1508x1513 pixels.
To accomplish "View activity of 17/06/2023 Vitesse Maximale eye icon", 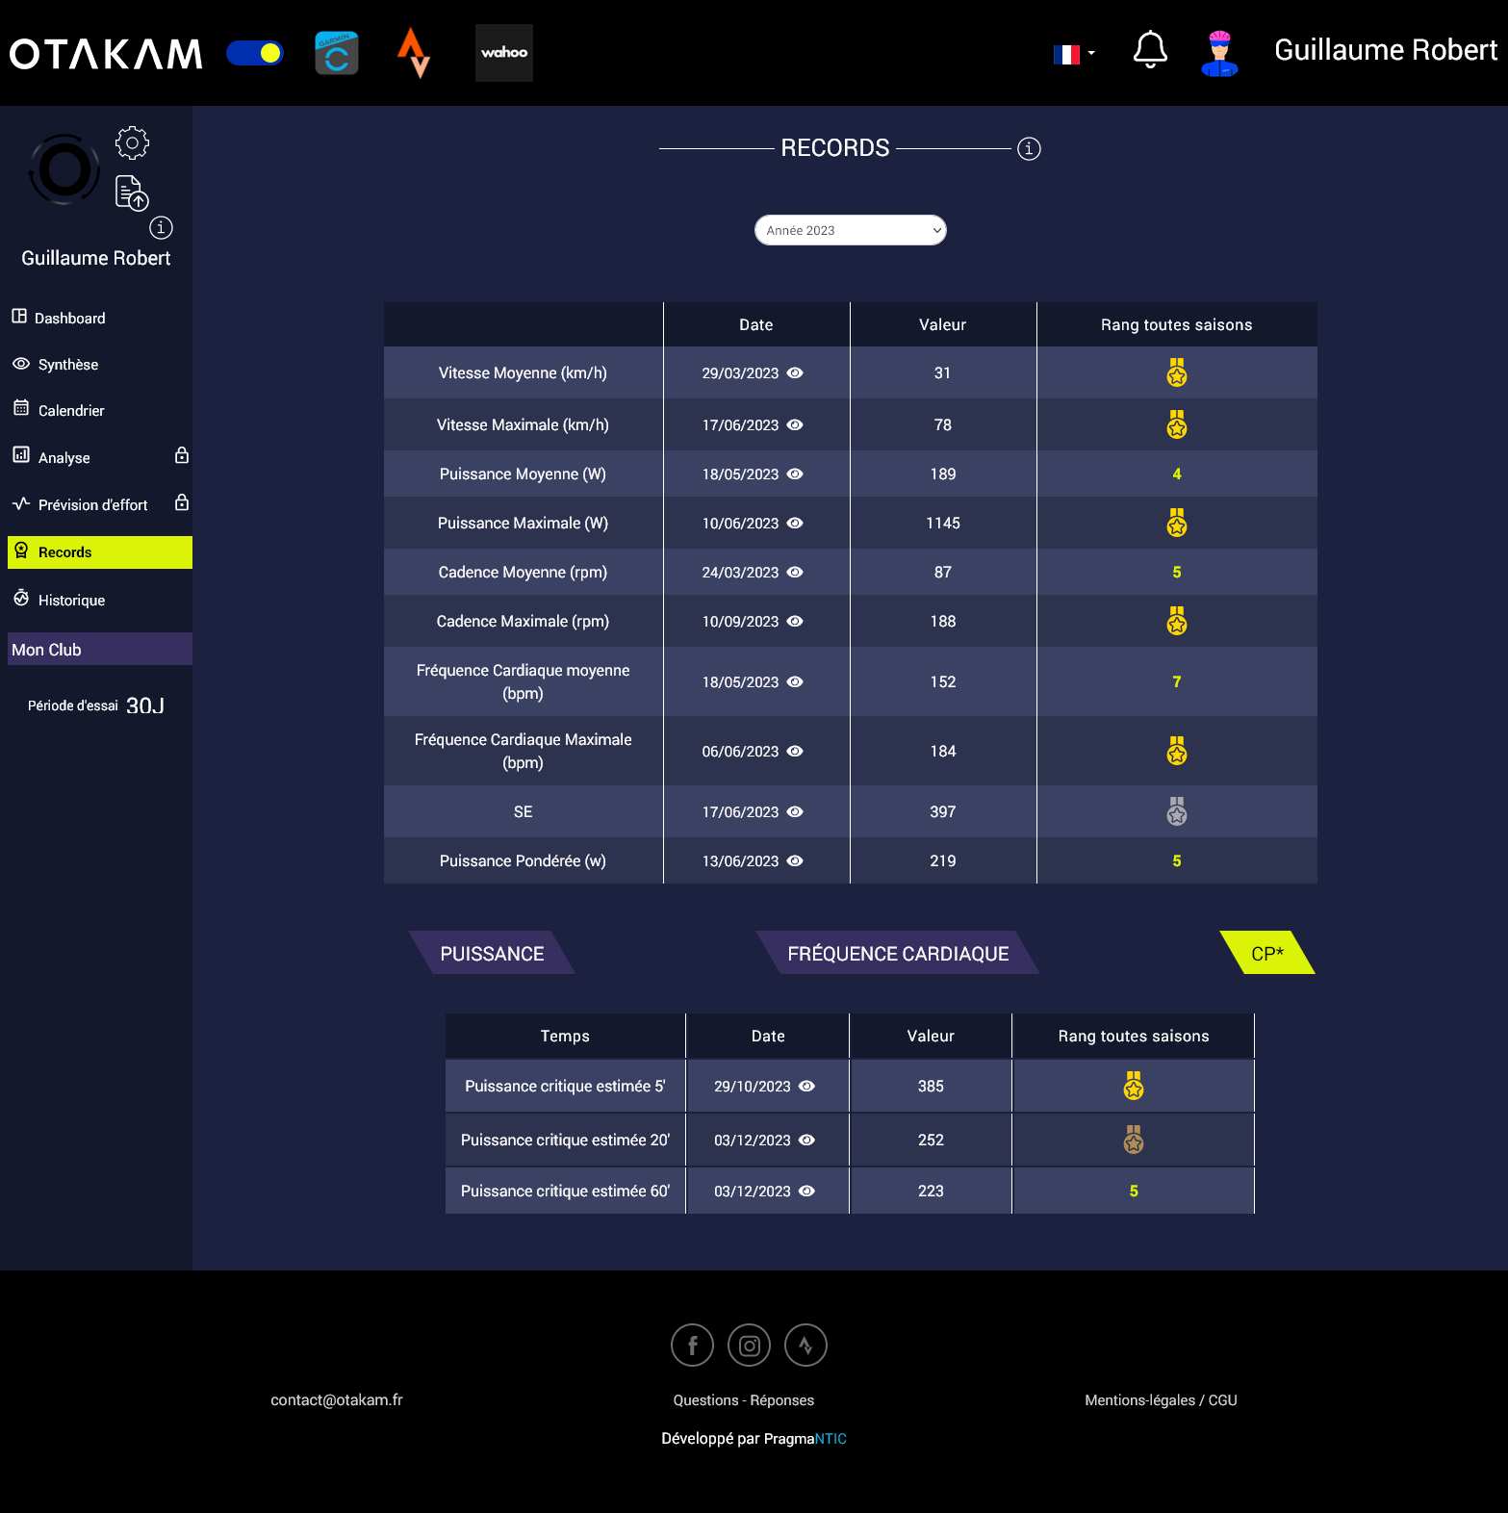I will (x=795, y=424).
